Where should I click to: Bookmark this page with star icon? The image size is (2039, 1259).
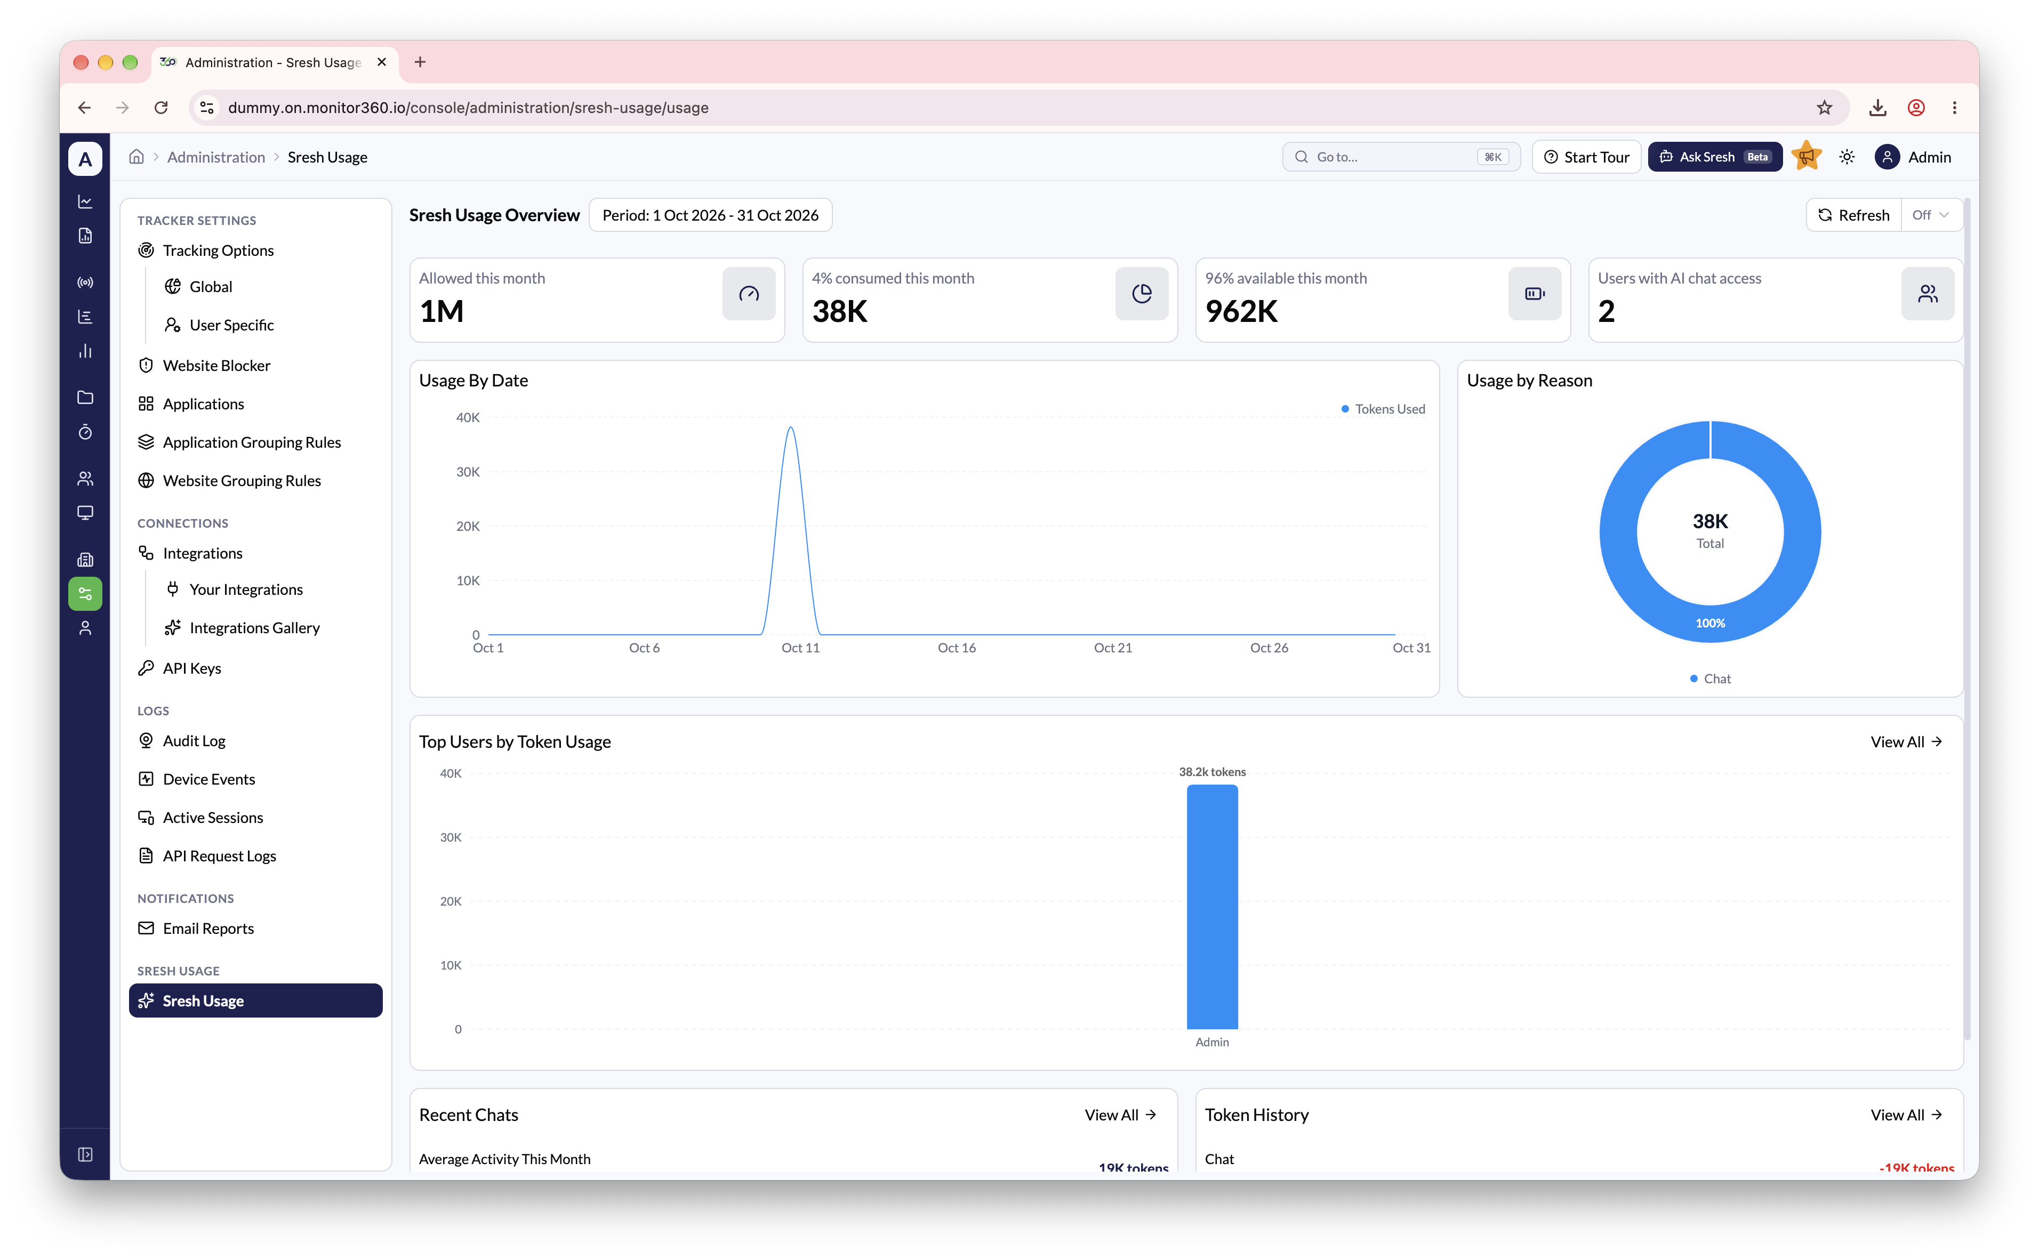pos(1824,108)
